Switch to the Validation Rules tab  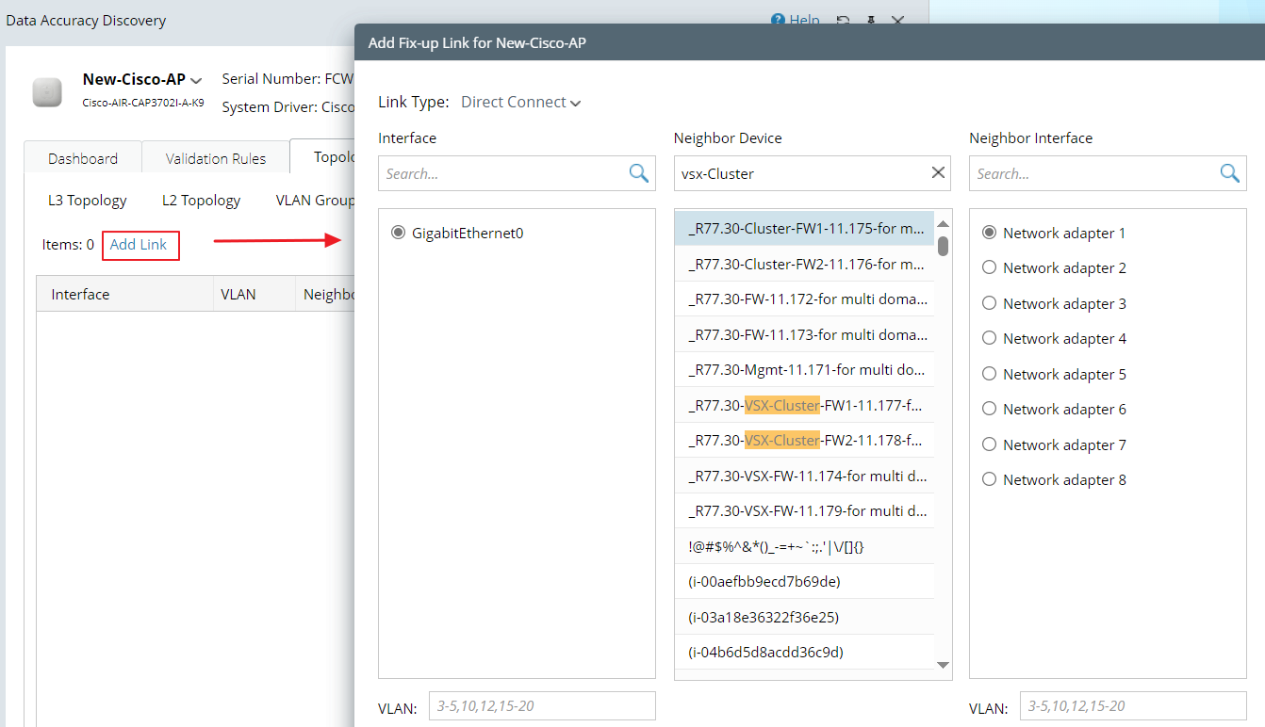click(x=216, y=158)
